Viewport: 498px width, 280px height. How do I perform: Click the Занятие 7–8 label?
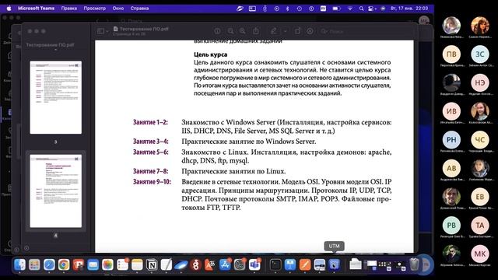click(x=150, y=171)
